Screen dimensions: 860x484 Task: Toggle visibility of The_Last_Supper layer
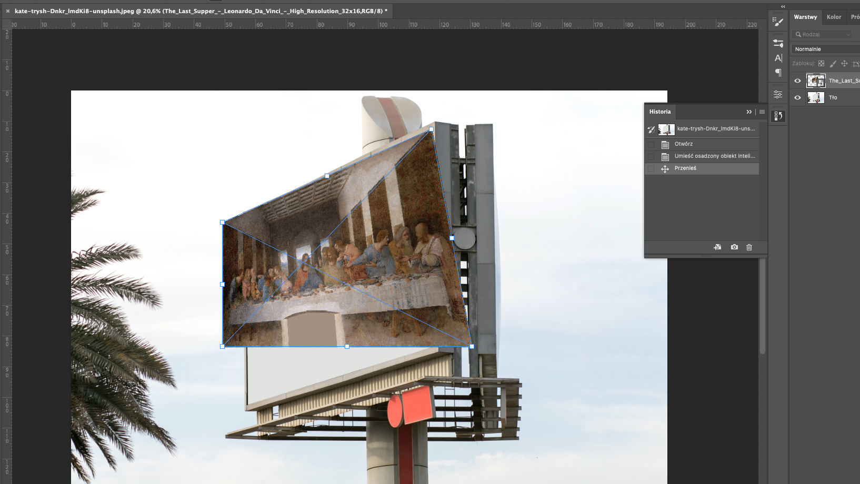[x=797, y=81]
